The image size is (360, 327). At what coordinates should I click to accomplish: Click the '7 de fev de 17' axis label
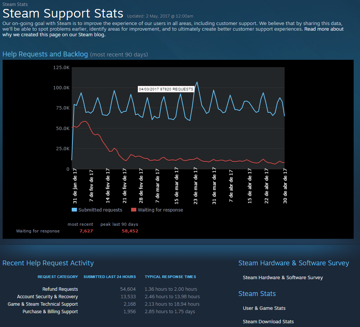91,186
